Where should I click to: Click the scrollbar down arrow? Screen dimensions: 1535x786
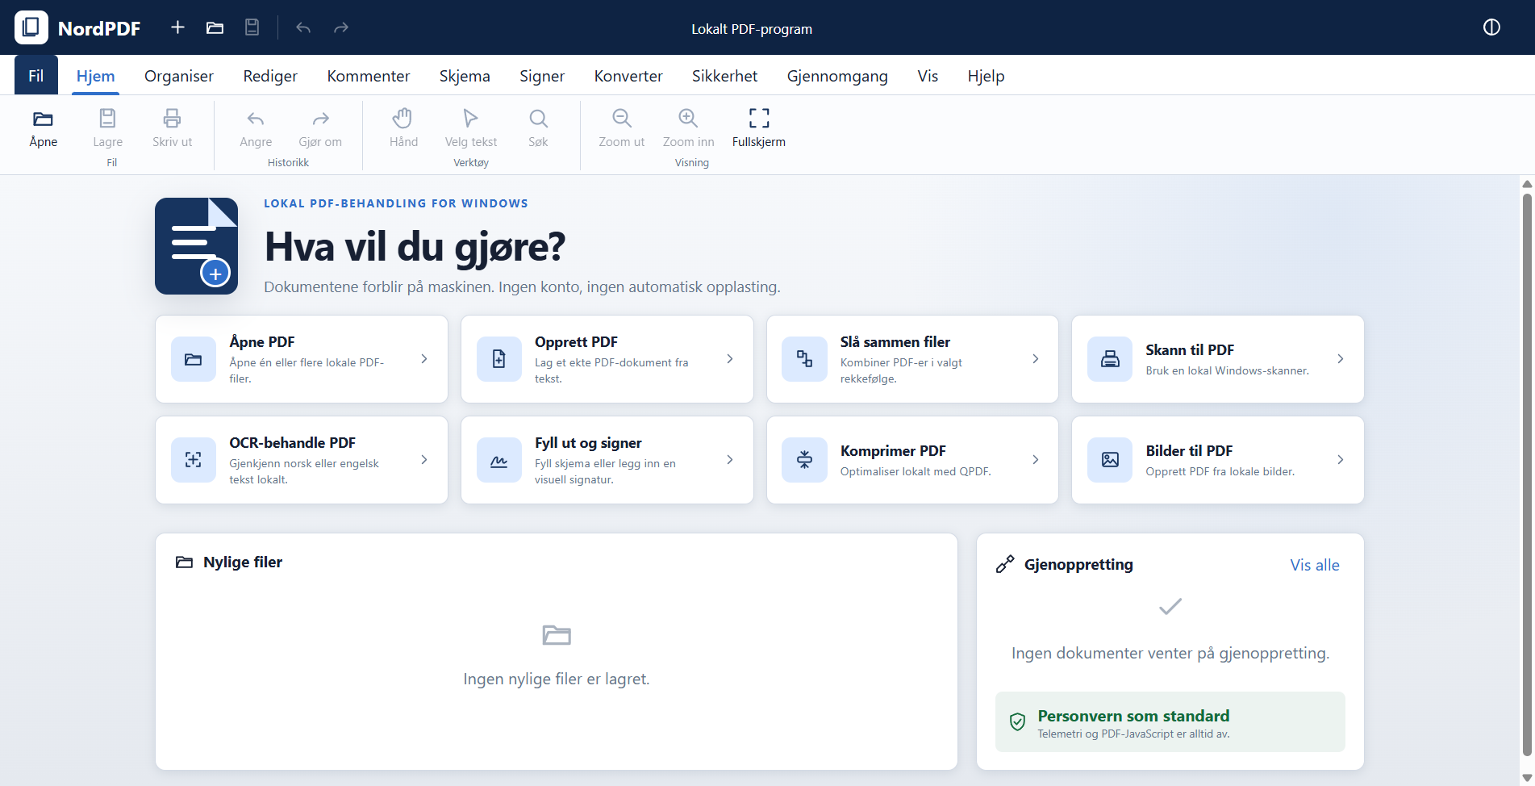1527,778
